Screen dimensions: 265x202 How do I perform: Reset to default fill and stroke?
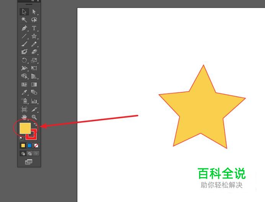21,138
